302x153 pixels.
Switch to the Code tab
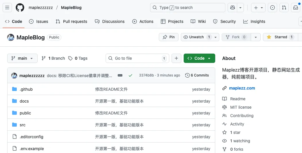(x=14, y=21)
